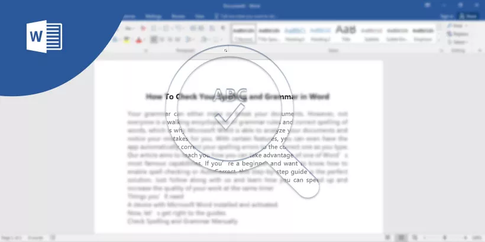Screen dimensions: 485x242
Task: Click the Increase Indent icon
Action: (201, 28)
